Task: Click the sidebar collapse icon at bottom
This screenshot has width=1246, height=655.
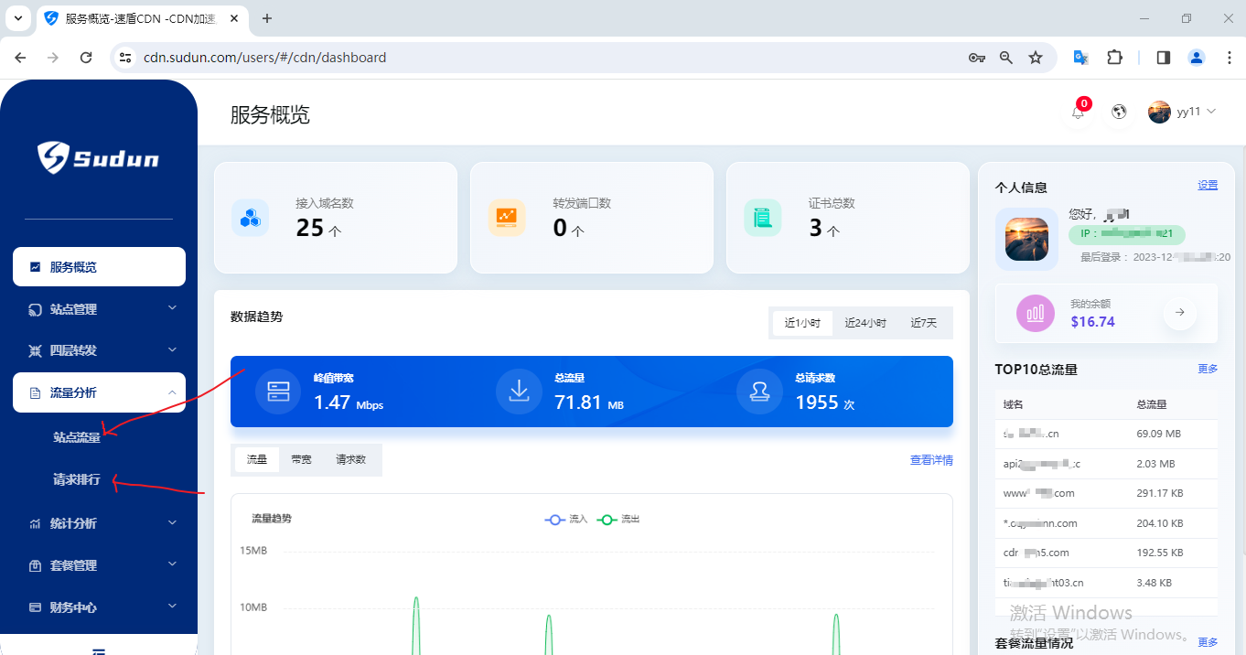Action: [x=99, y=650]
